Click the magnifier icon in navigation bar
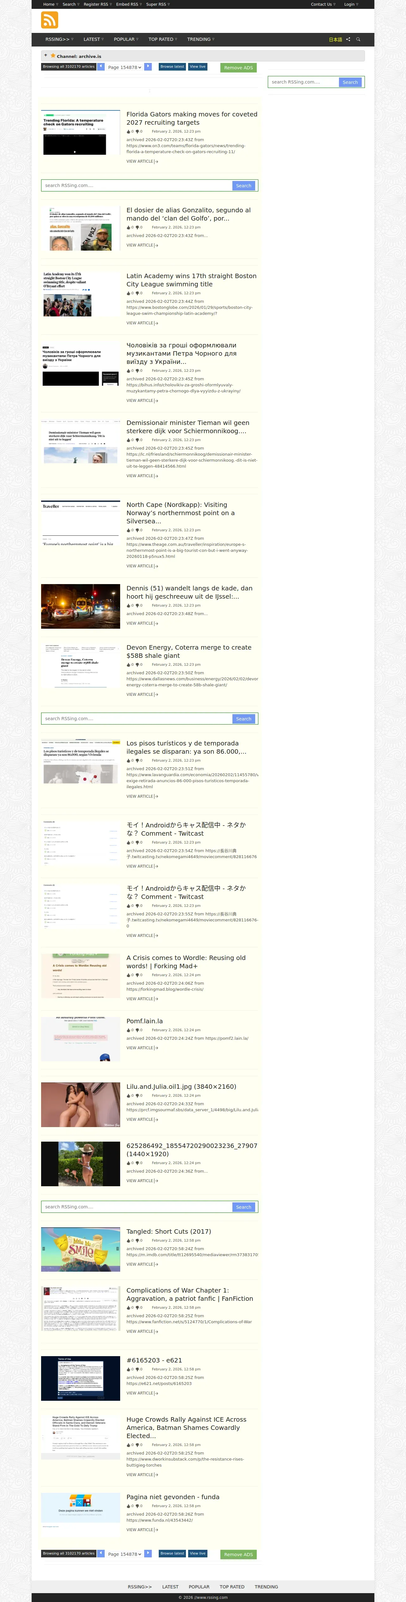Image resolution: width=406 pixels, height=1602 pixels. click(358, 39)
